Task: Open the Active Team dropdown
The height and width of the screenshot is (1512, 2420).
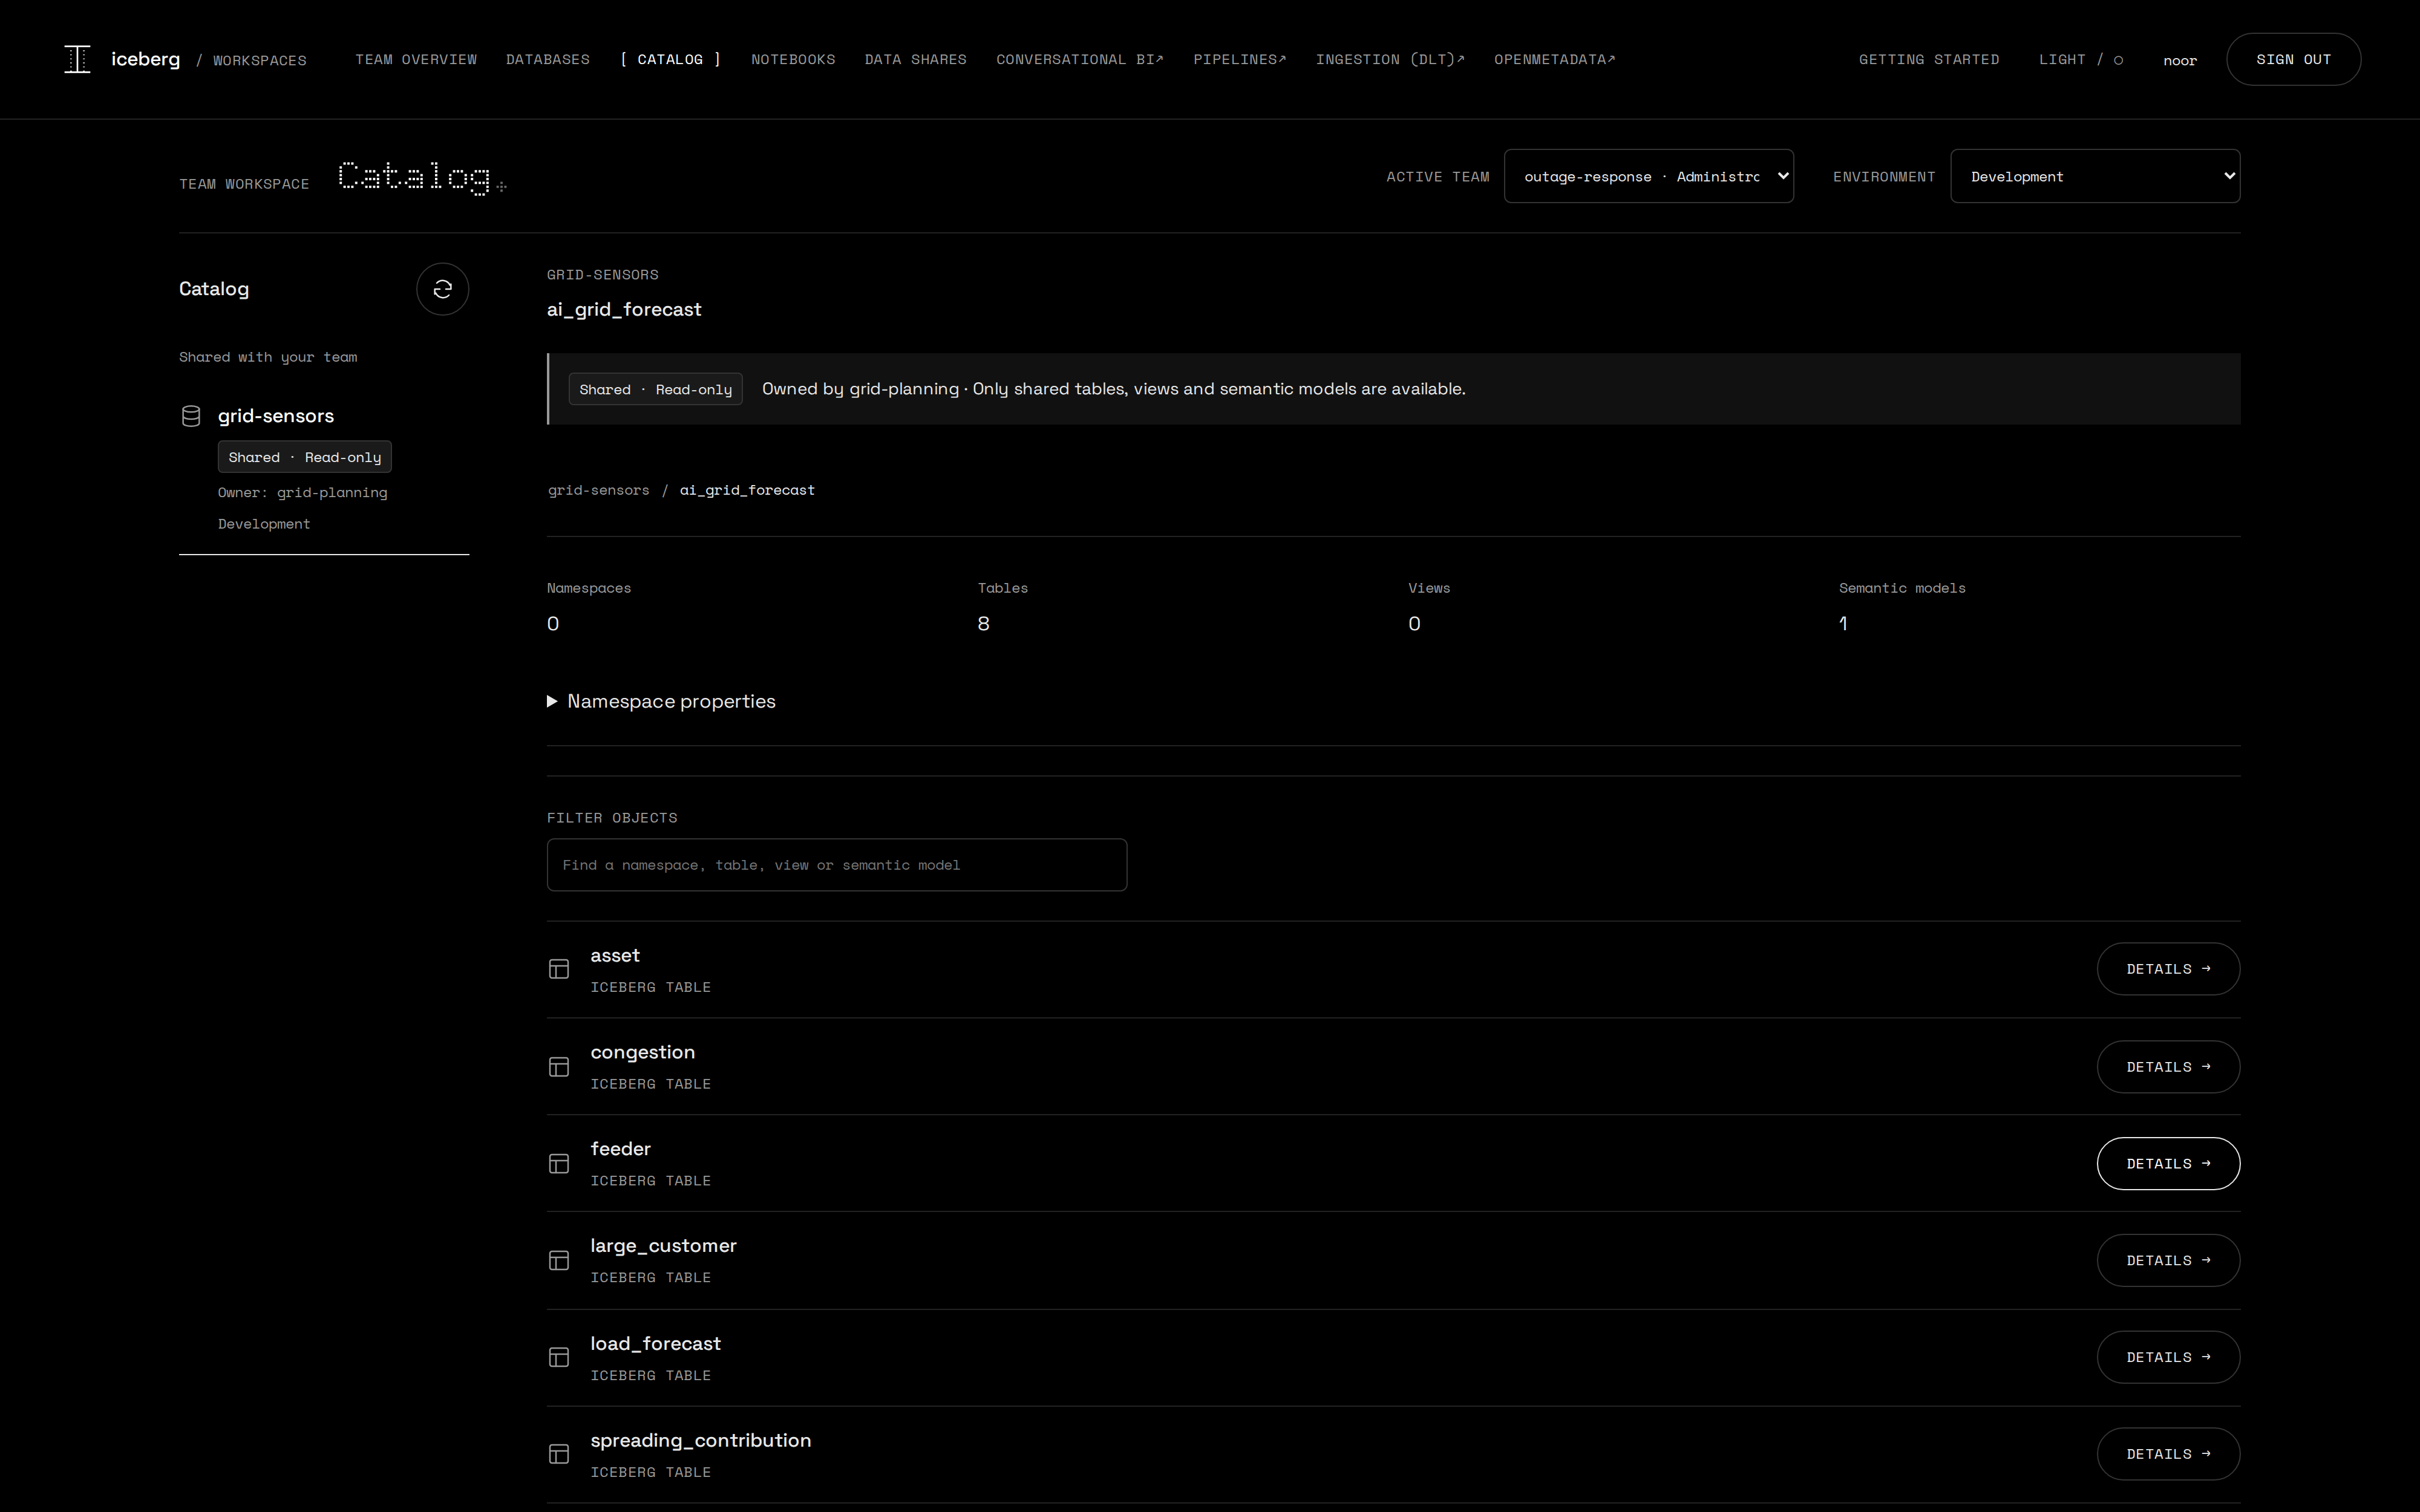Action: coord(1648,176)
